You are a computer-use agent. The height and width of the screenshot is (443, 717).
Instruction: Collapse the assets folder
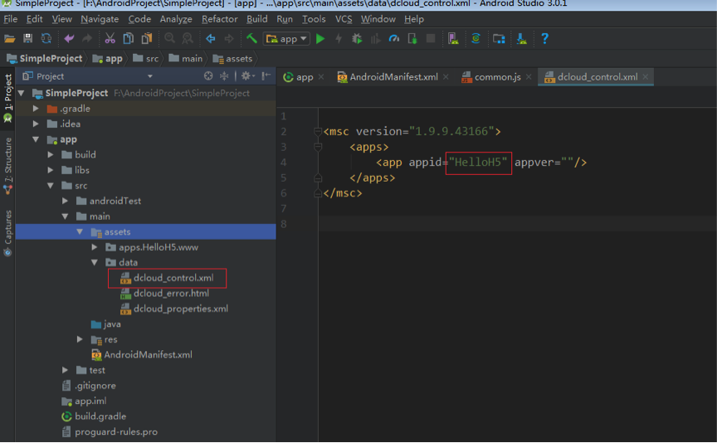[x=80, y=231]
